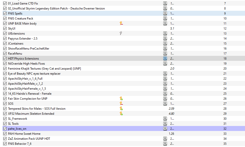Select 'SL_Framework' mod name
This screenshot has height=147, width=245.
(x=18, y=119)
